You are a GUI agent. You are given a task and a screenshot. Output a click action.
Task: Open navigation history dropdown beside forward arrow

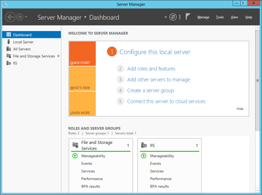(x=26, y=17)
